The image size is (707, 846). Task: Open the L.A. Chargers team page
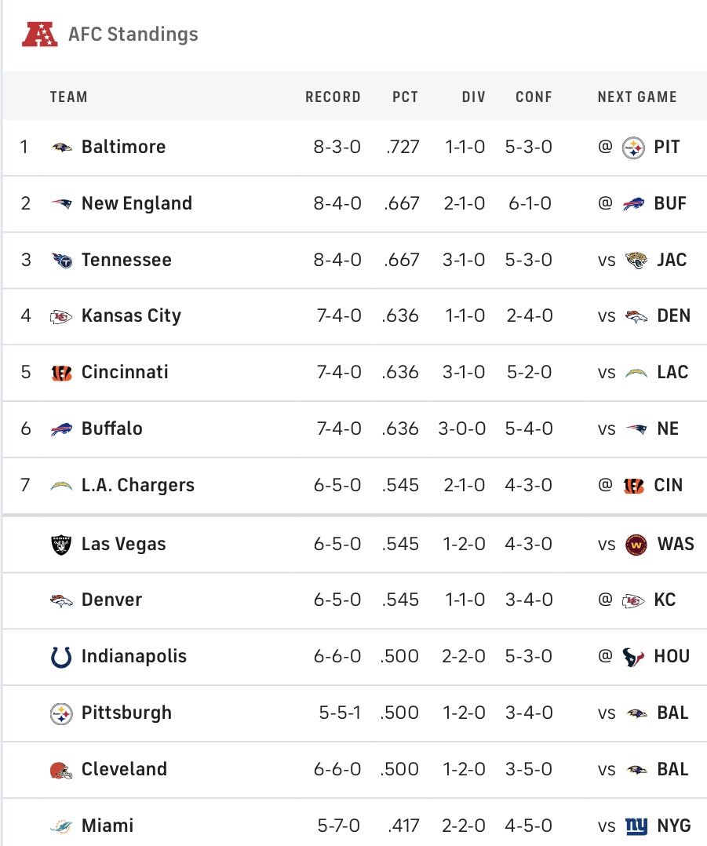[137, 485]
